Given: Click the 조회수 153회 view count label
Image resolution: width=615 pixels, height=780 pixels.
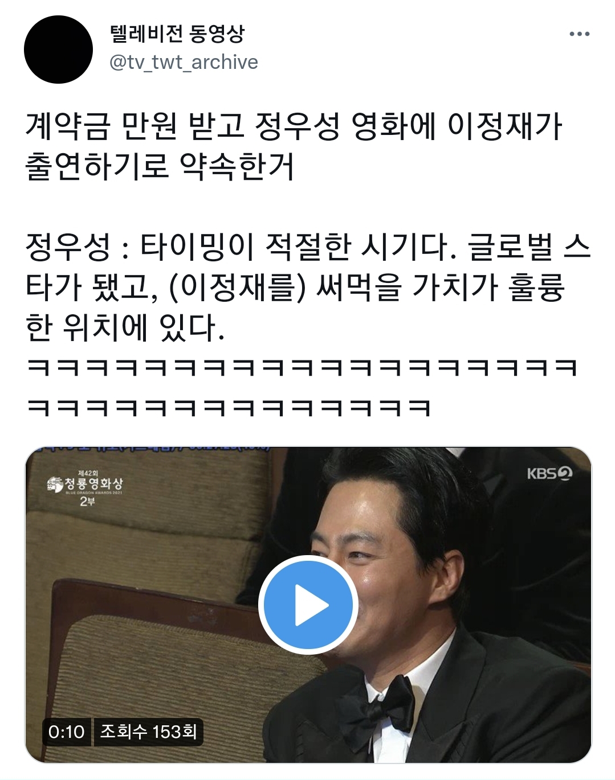Looking at the screenshot, I should tap(148, 732).
